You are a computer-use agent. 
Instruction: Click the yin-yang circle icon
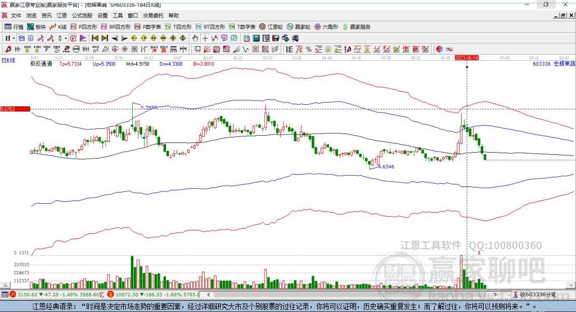[439, 49]
